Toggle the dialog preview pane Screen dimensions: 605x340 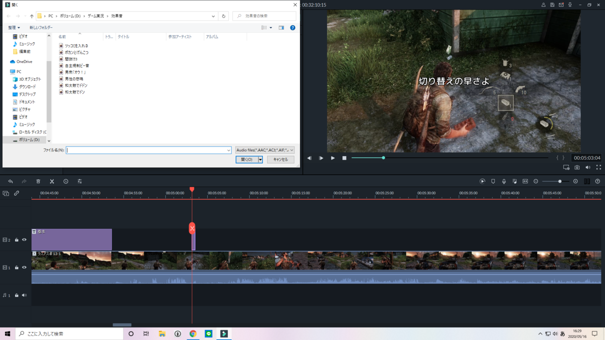(281, 28)
